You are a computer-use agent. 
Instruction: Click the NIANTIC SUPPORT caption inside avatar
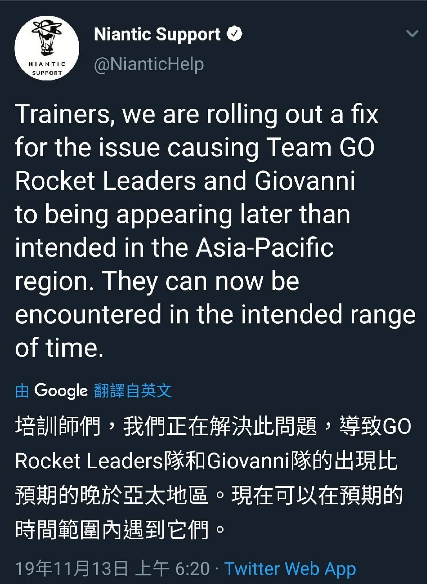click(x=47, y=68)
